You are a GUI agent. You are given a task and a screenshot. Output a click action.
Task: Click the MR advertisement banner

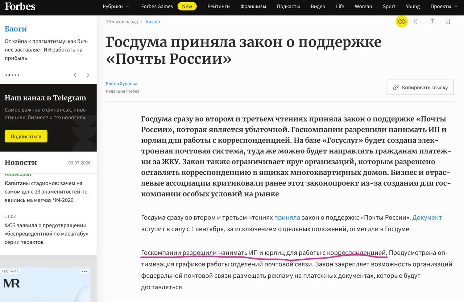point(45,285)
